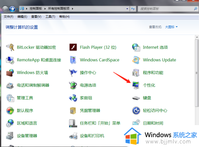Click the scrollbar up arrow

click(x=197, y=37)
